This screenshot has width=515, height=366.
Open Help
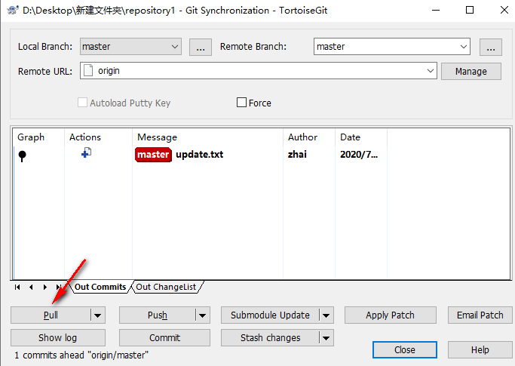480,349
